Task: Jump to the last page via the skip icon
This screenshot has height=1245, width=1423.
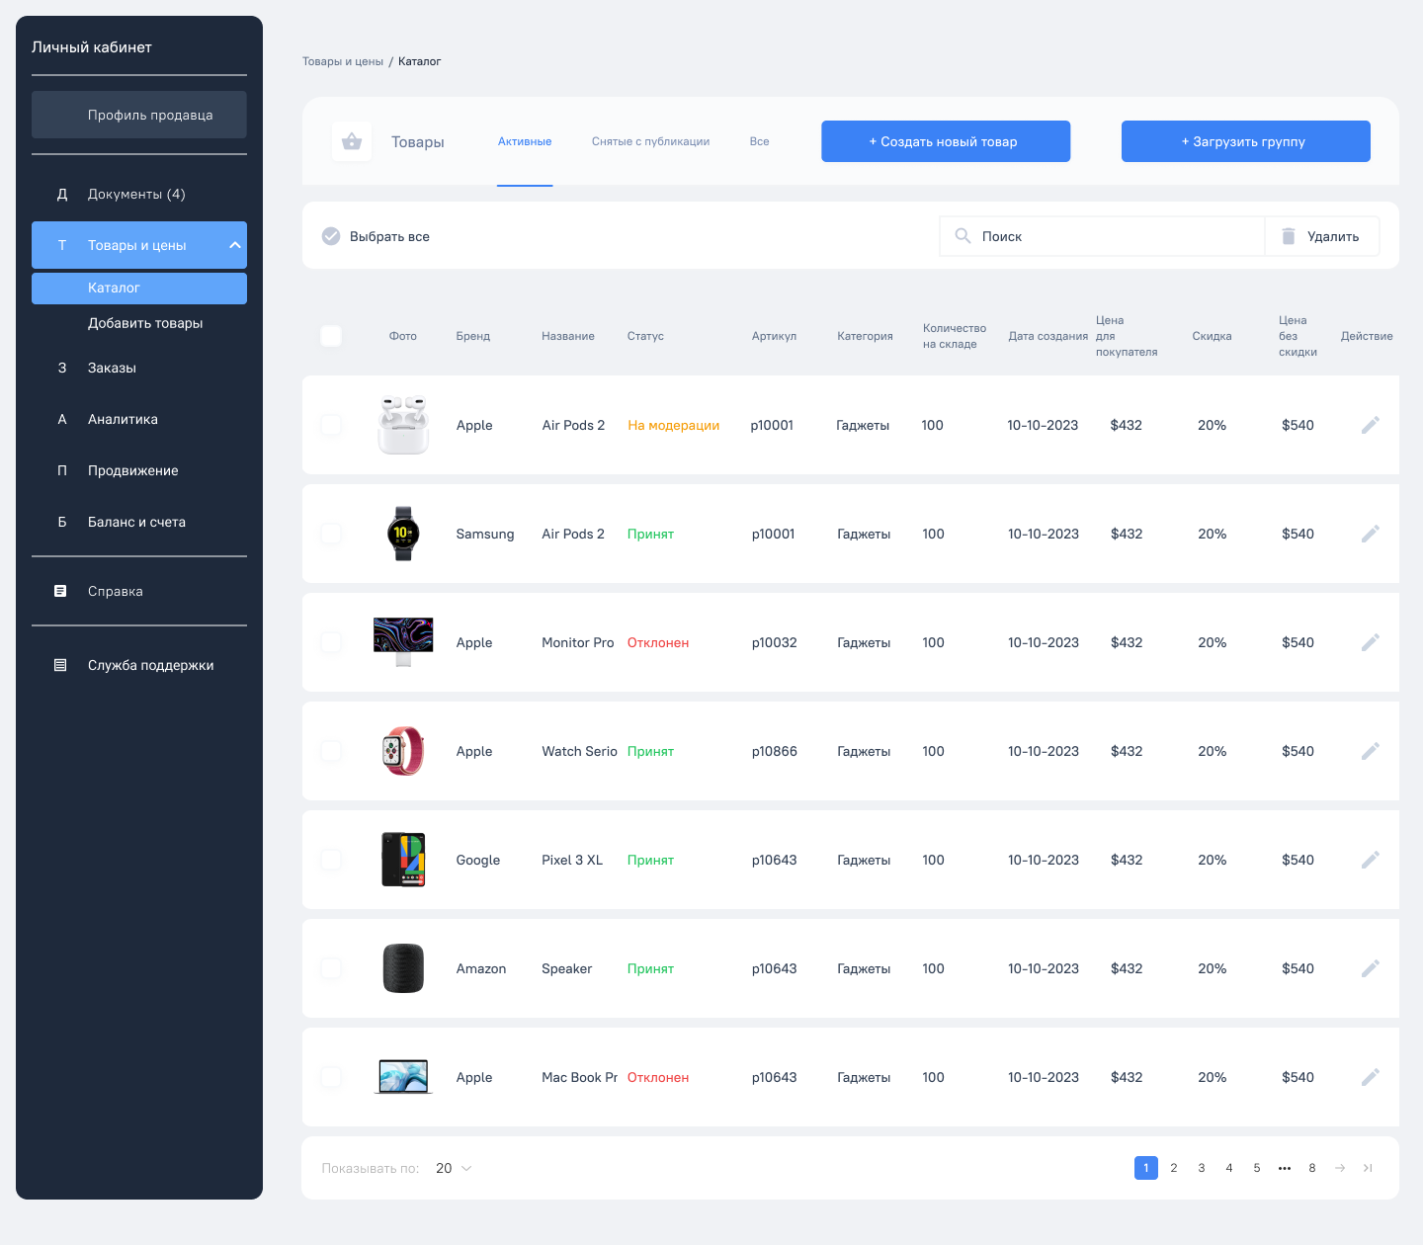Action: coord(1368,1168)
